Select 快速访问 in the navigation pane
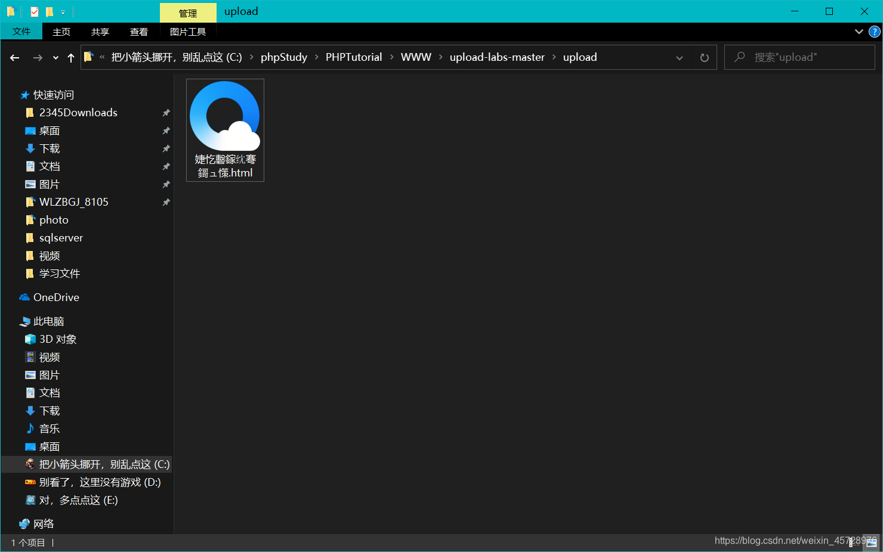This screenshot has height=552, width=883. coord(54,95)
